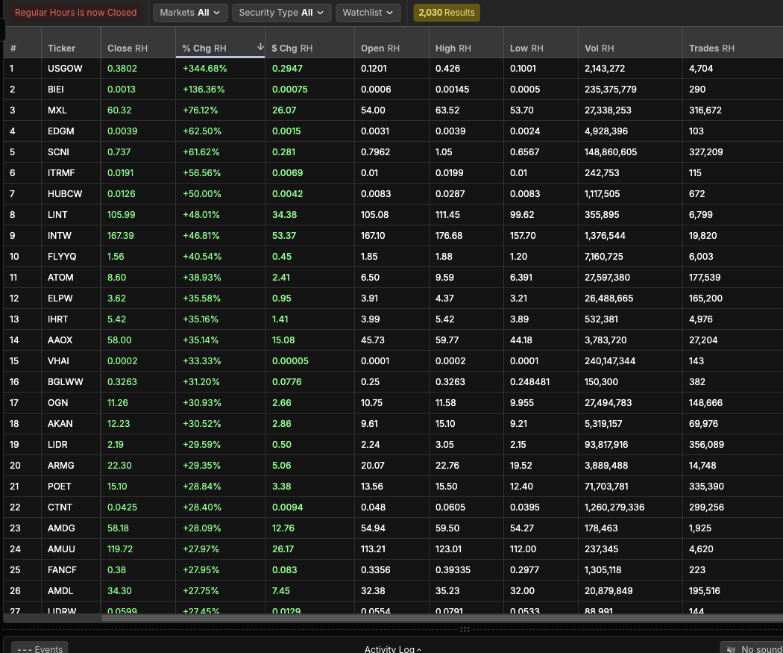Select the AMUU ticker
783x653 pixels.
click(61, 549)
